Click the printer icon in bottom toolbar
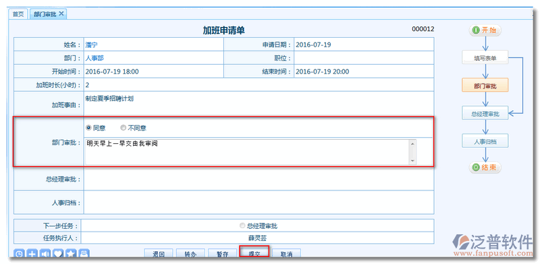The image size is (540, 264). point(84,254)
